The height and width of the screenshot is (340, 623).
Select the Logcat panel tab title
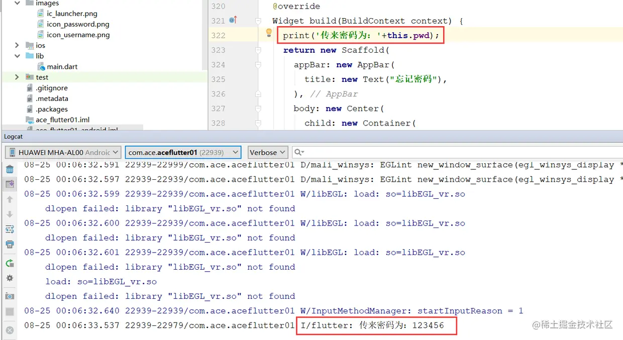pyautogui.click(x=13, y=137)
